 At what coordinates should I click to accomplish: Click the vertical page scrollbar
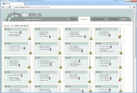[135, 50]
